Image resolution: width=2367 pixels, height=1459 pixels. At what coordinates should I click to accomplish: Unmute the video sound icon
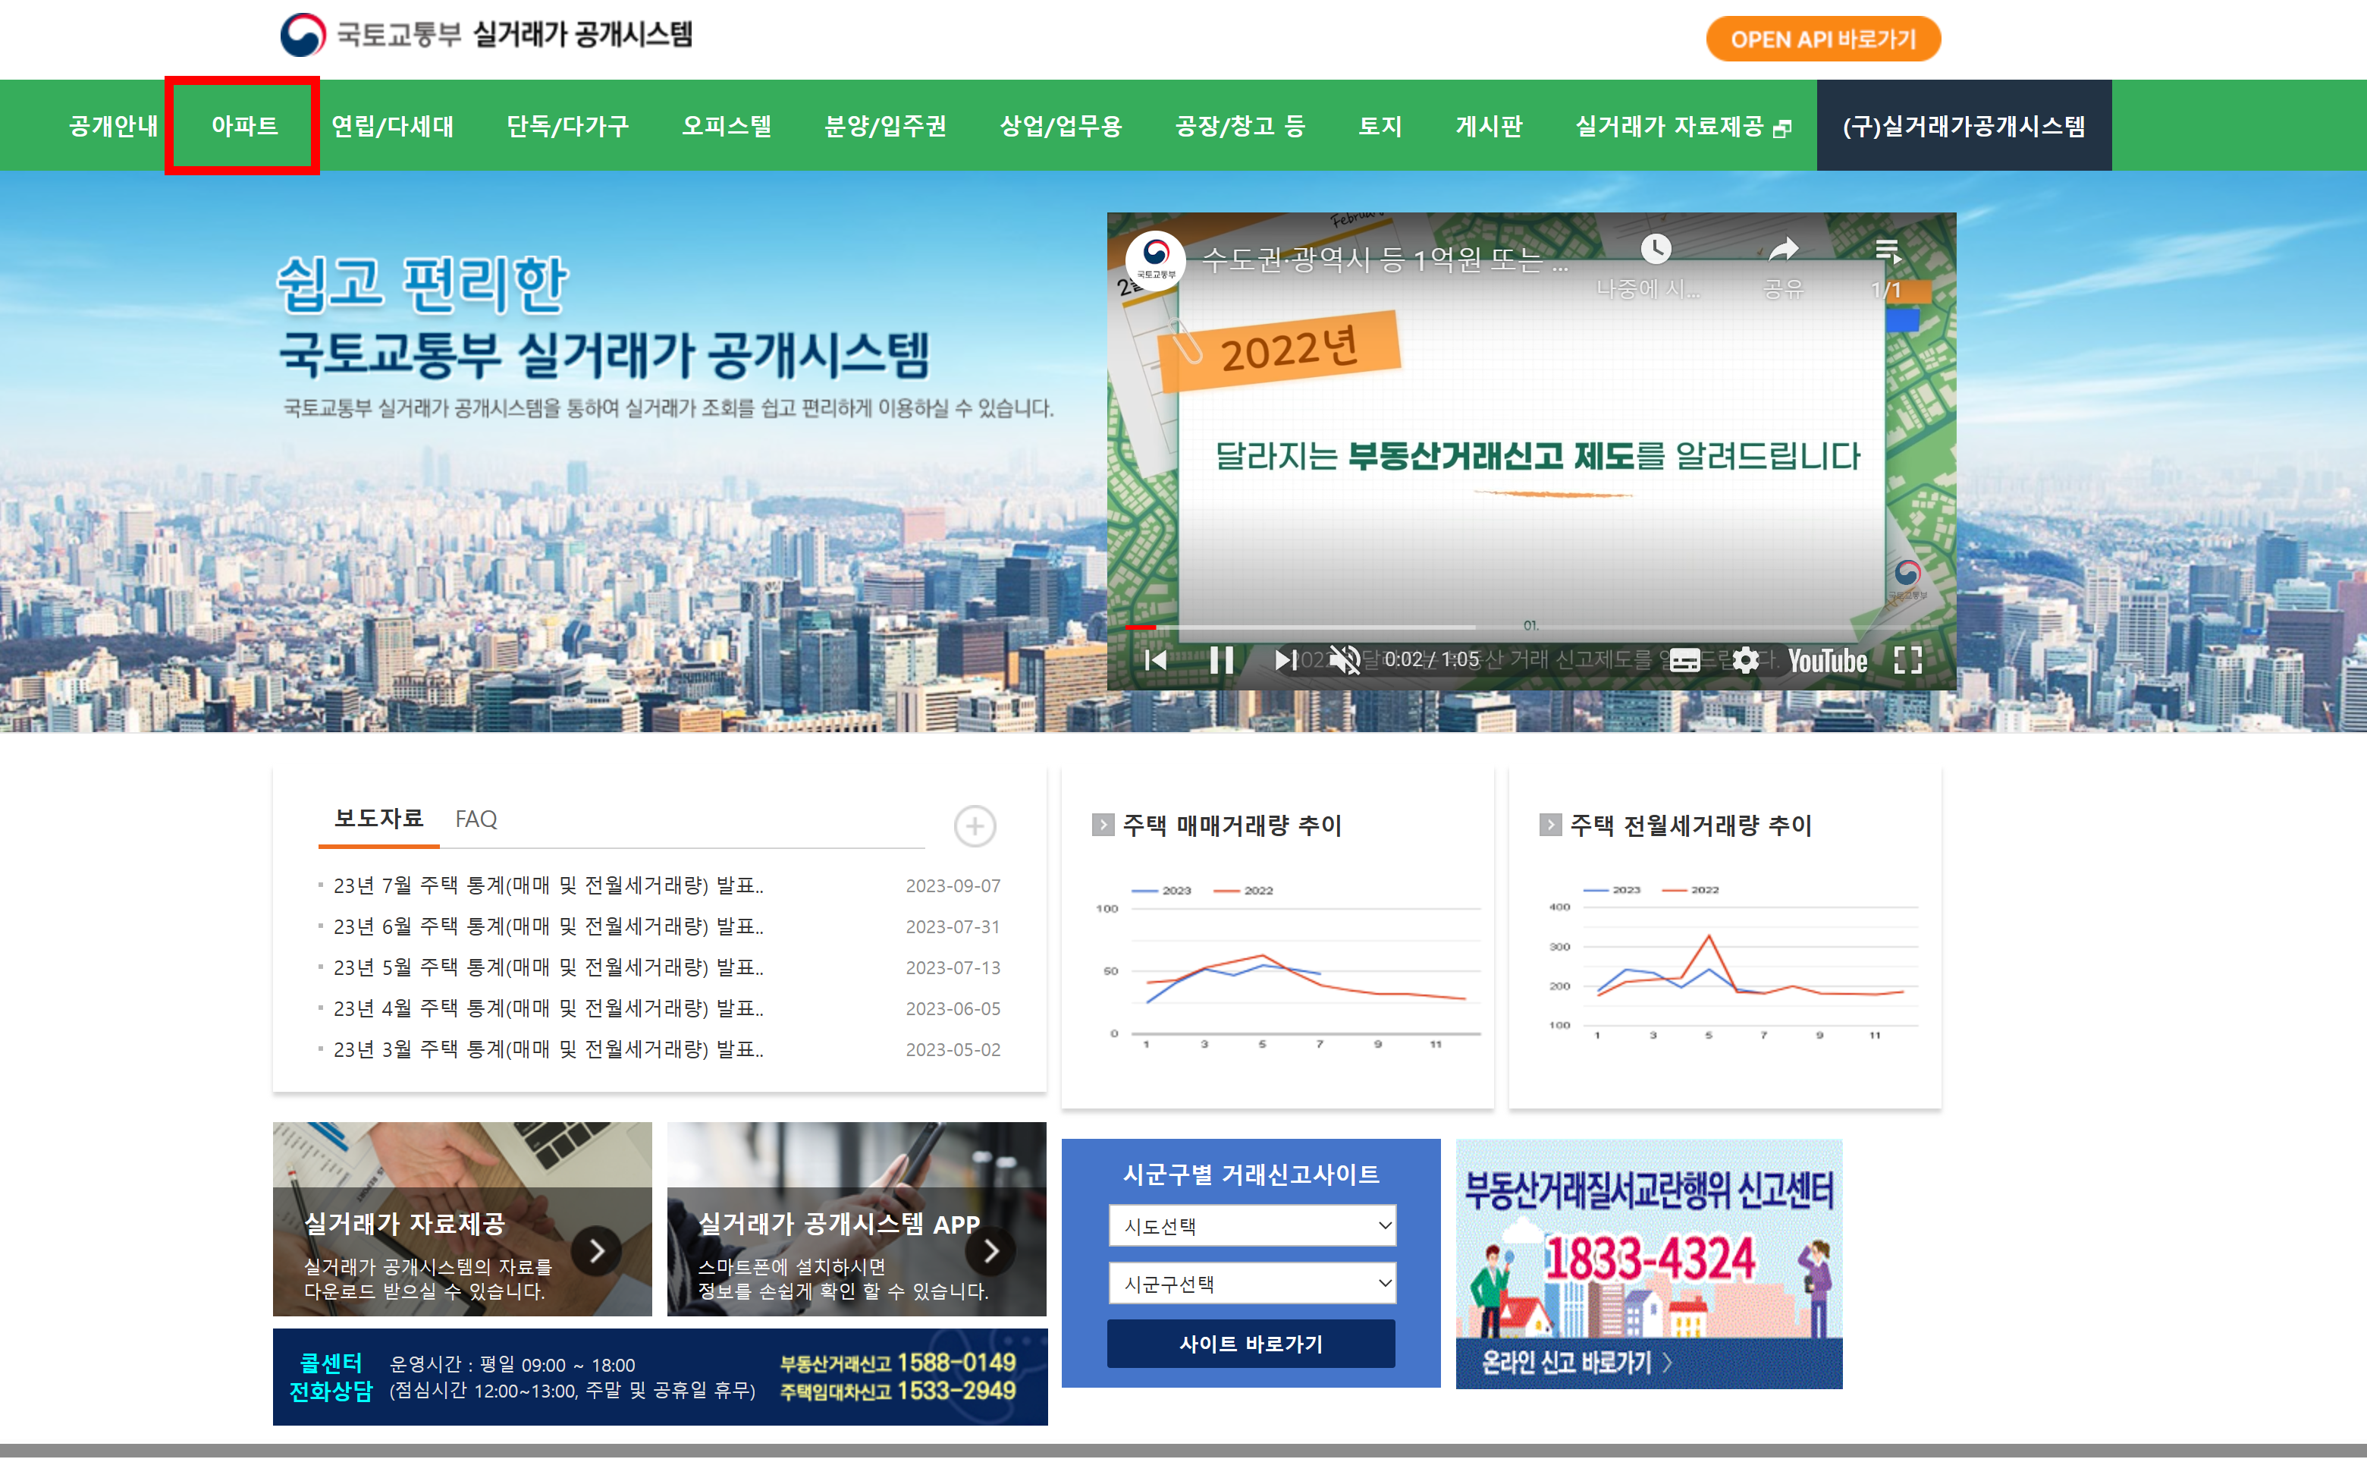click(x=1344, y=660)
